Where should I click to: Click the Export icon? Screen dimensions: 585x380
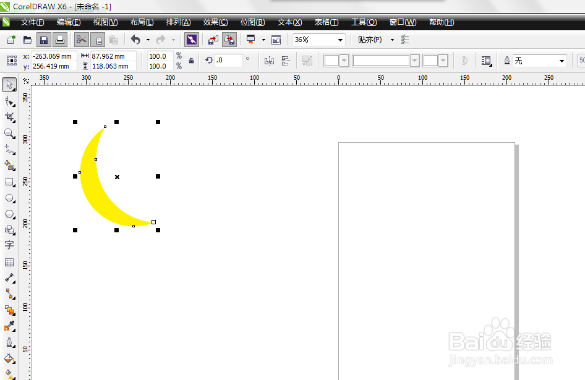pyautogui.click(x=229, y=40)
